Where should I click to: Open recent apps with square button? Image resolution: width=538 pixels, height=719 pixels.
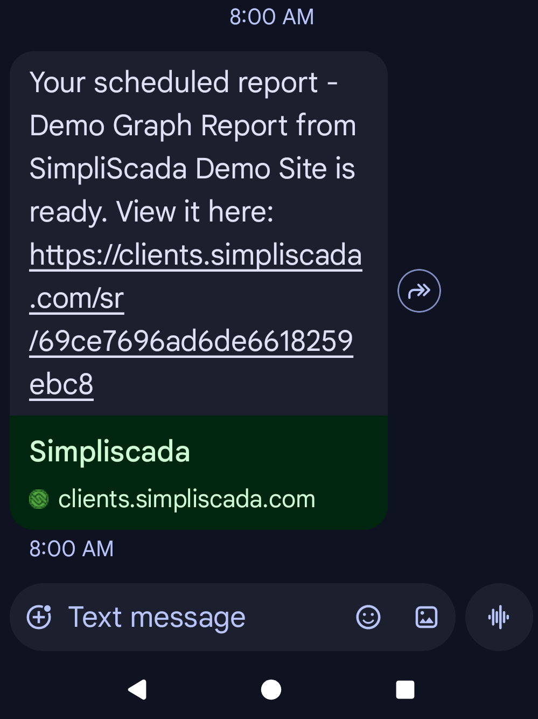click(x=405, y=689)
